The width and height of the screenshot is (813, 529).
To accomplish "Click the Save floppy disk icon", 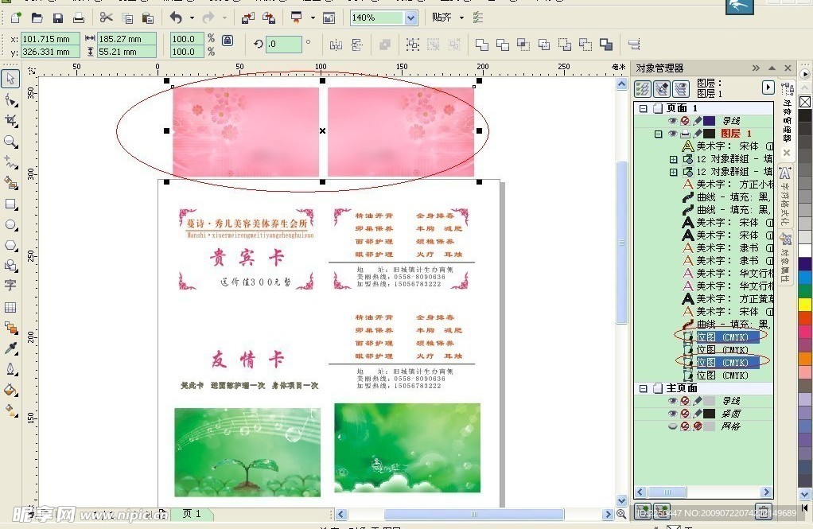I will 57,18.
